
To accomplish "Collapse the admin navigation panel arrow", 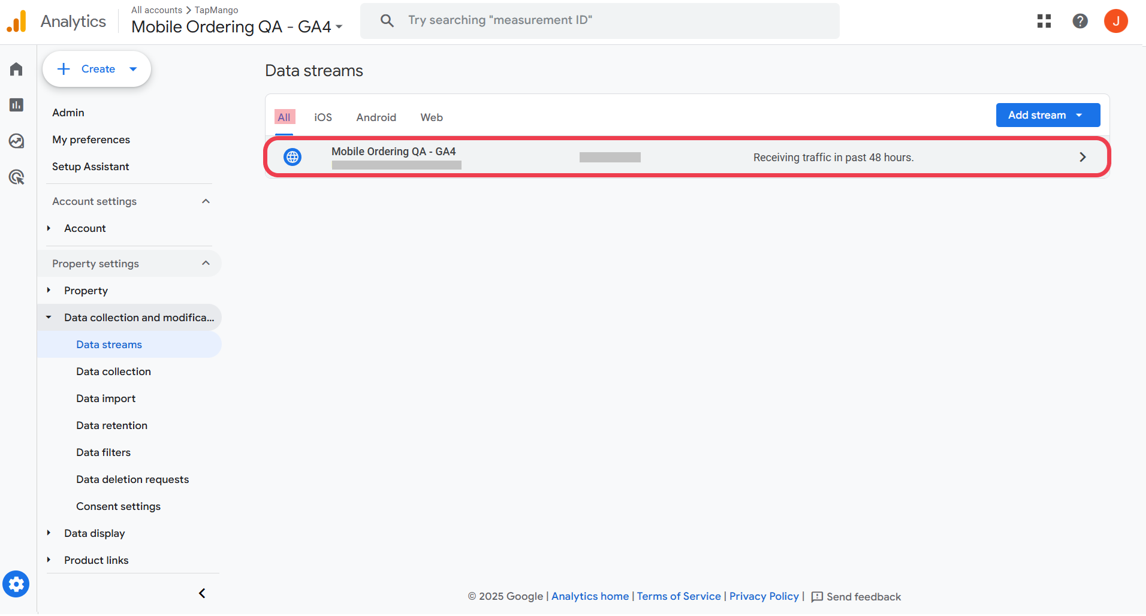I will (202, 593).
